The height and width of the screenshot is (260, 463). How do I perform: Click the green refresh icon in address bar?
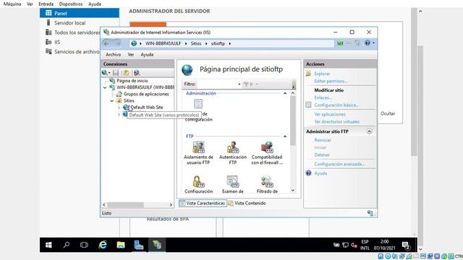(340, 43)
